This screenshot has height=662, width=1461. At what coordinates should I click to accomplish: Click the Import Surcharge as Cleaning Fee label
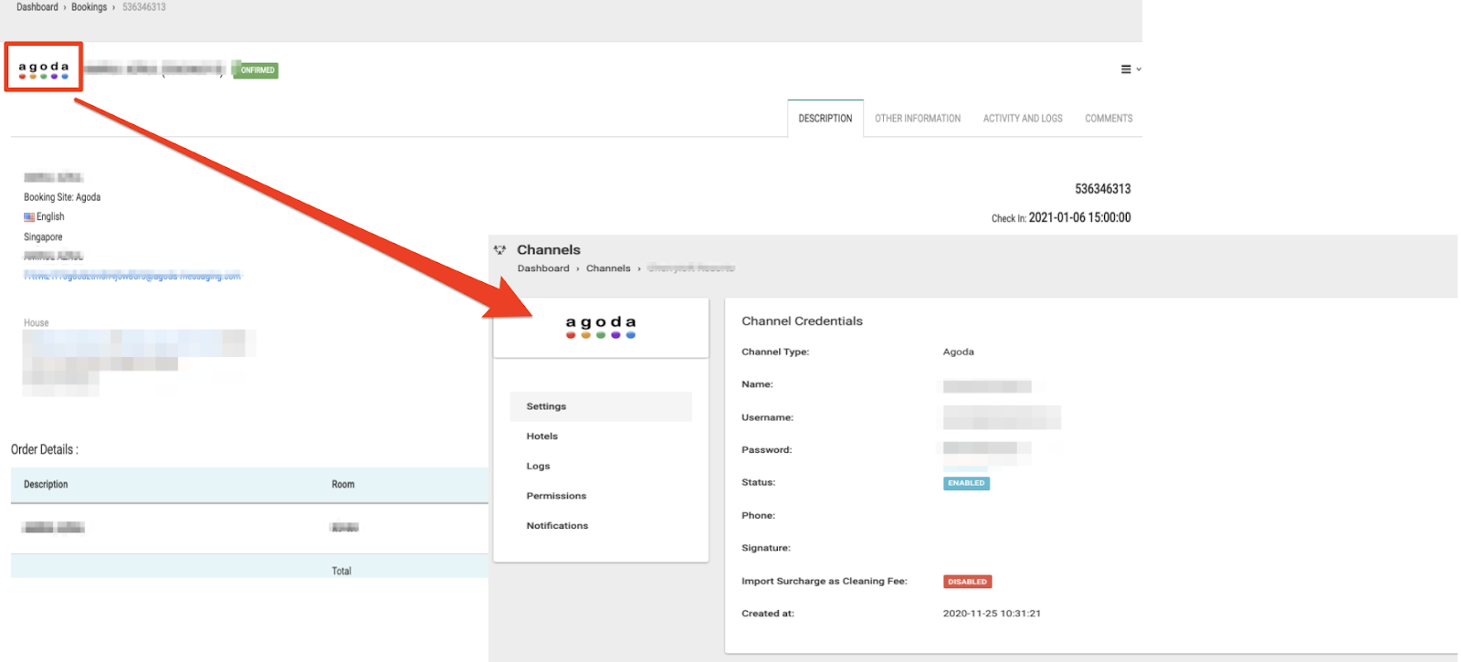click(825, 582)
